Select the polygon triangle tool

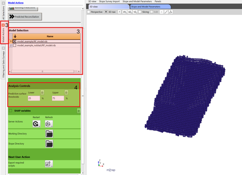click(171, 12)
